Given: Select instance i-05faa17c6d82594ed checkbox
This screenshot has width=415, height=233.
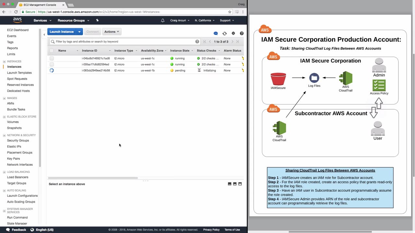Looking at the screenshot, I should 52,64.
